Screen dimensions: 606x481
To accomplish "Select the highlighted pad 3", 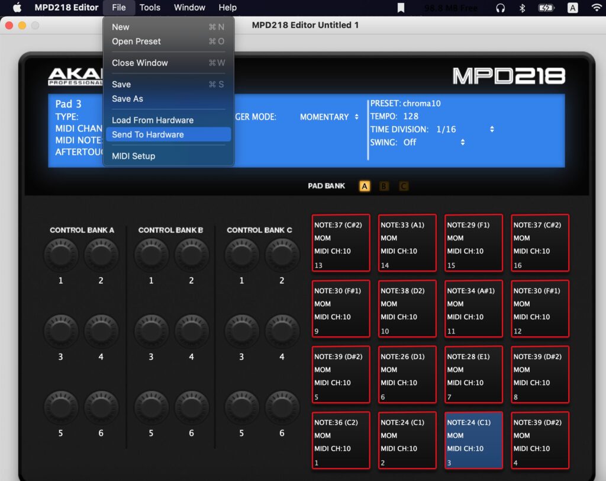I will [473, 440].
